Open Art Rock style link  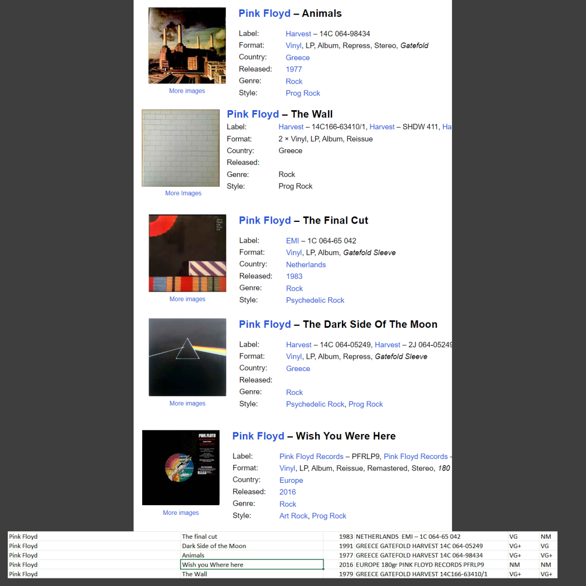(x=294, y=516)
